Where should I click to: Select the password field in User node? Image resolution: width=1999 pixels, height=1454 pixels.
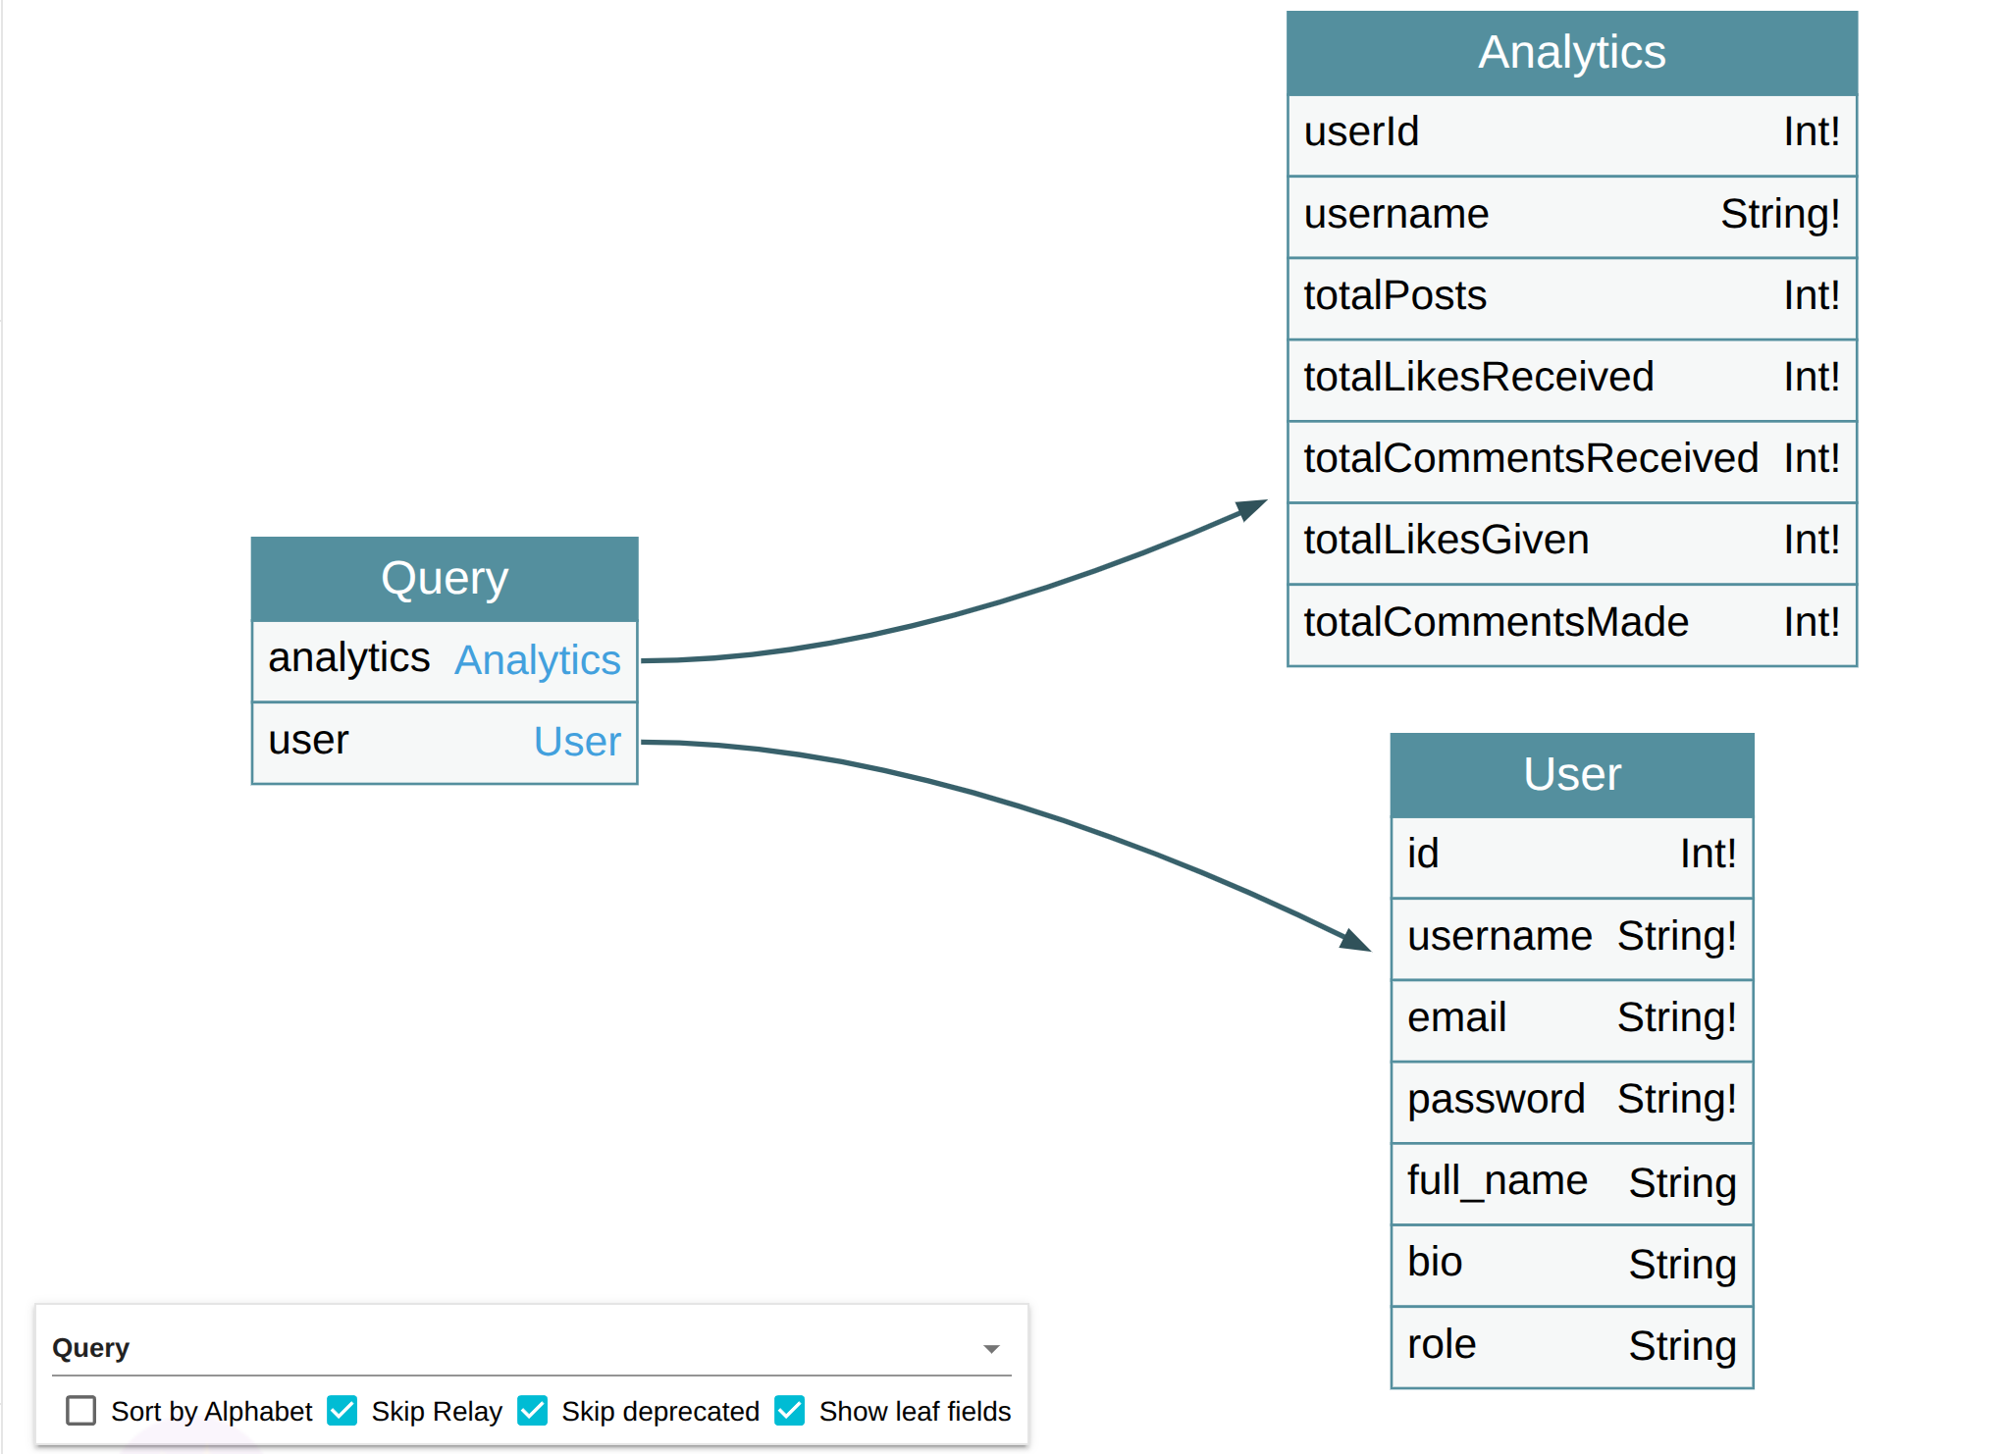(x=1571, y=1100)
